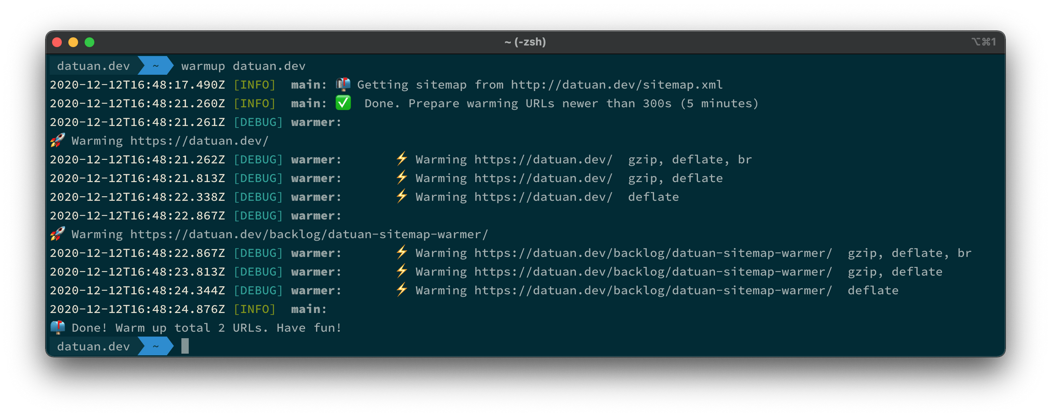
Task: Click the lightning bolt on the 21.262Z line
Action: point(402,159)
